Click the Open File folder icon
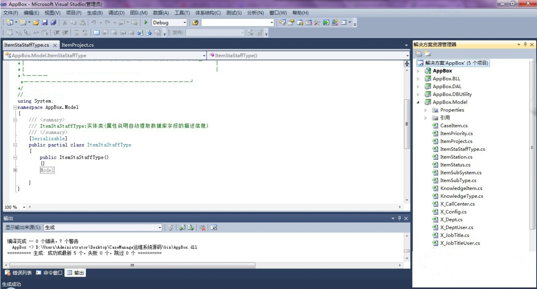The image size is (537, 289). point(36,23)
